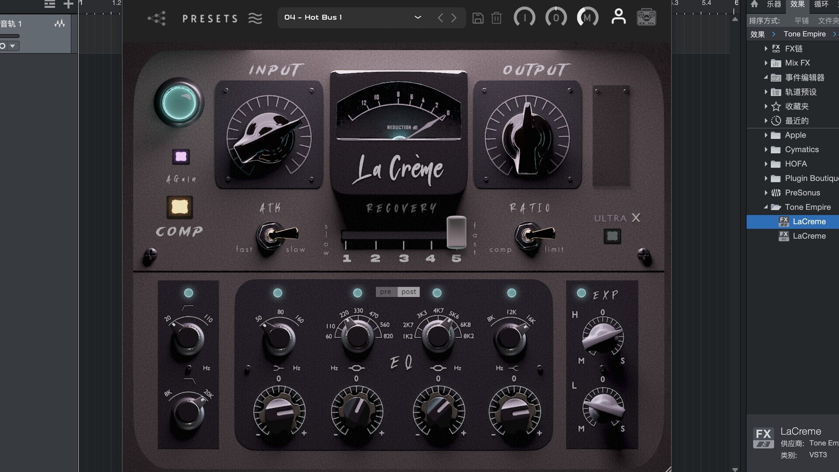Click the low shelf filter shape icon
This screenshot has width=839, height=472.
278,368
